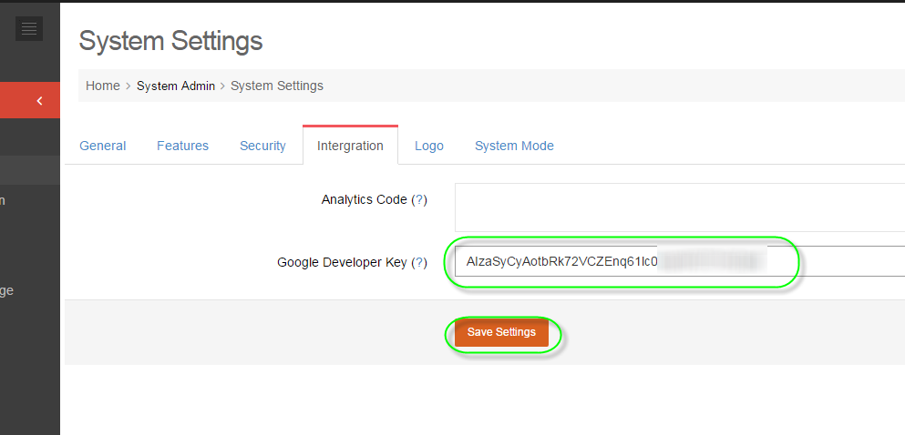Switch to the General tab
The height and width of the screenshot is (435, 905).
(x=103, y=146)
